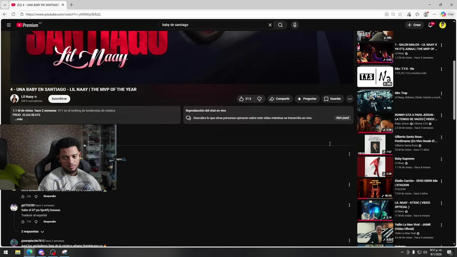Like the @CTGCOD comment with 119 likes
The width and height of the screenshot is (457, 257).
coord(23,222)
